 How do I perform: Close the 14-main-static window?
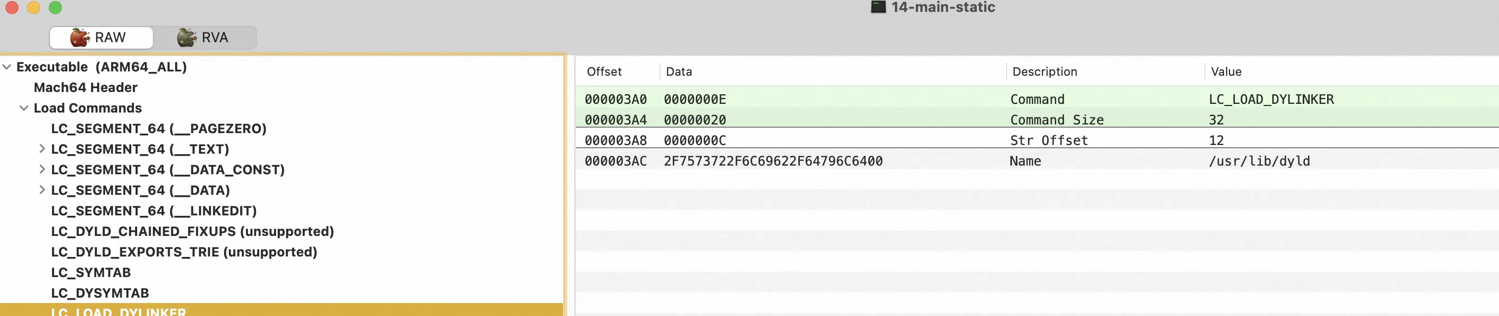11,7
